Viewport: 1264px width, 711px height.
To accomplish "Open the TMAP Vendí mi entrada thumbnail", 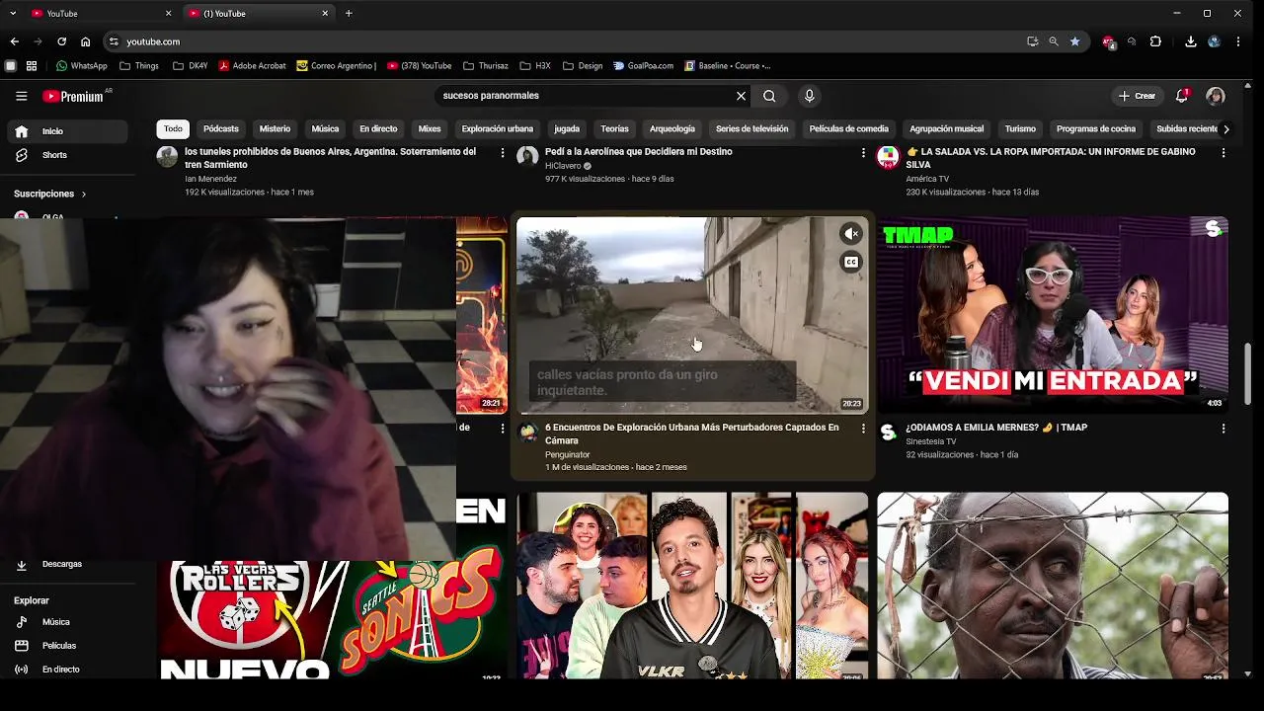I will [x=1053, y=315].
